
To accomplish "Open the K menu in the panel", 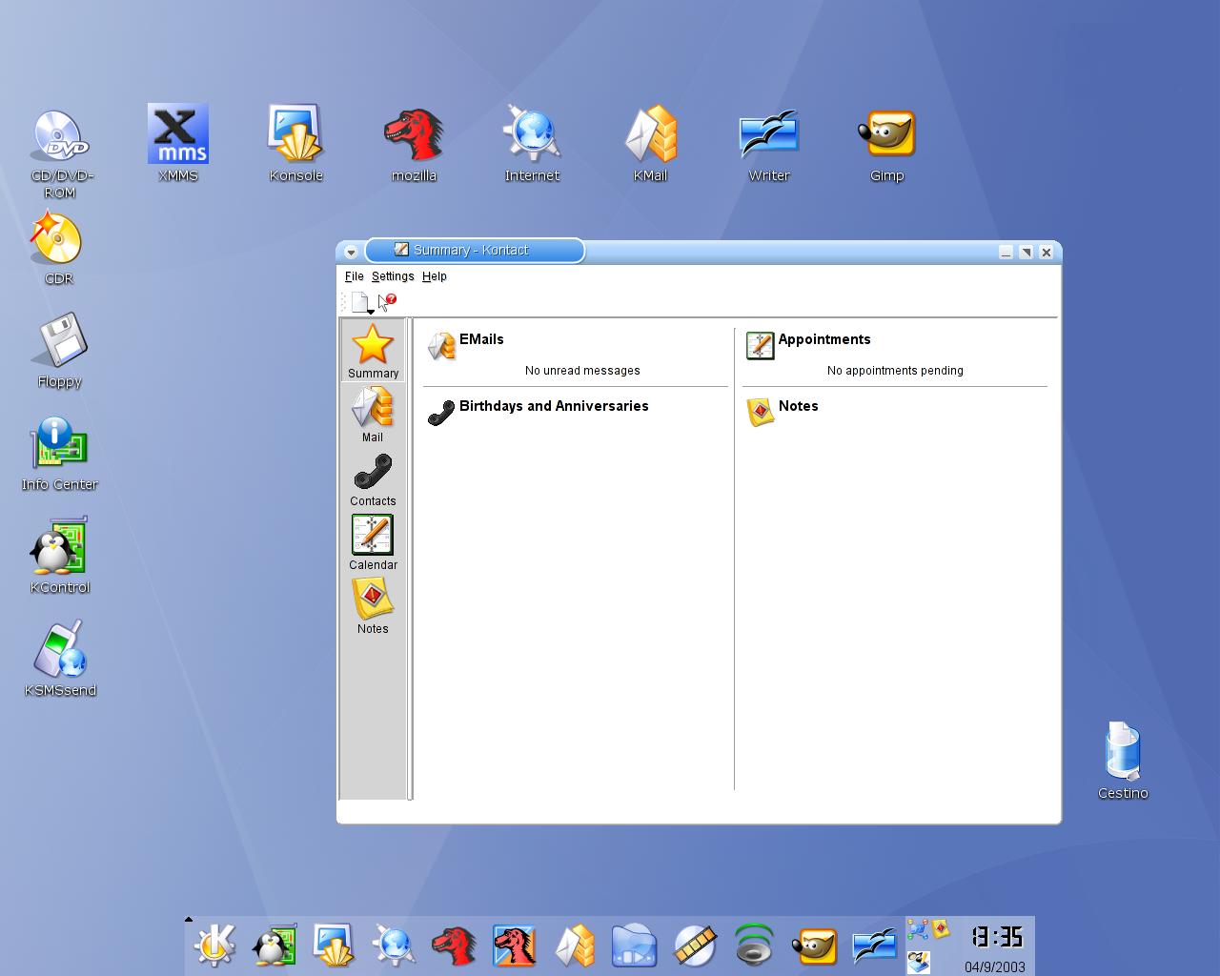I will [x=214, y=945].
